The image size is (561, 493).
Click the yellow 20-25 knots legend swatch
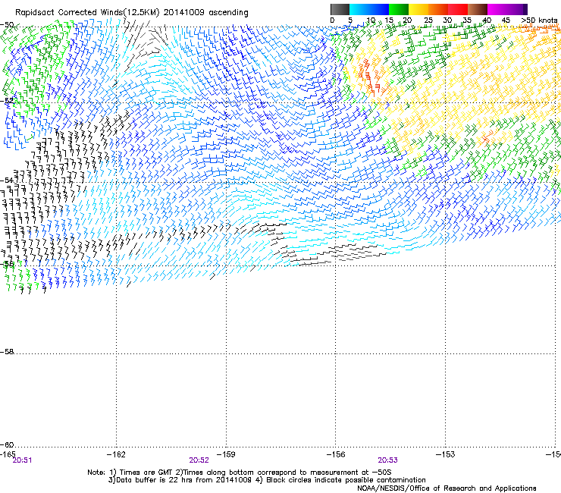pos(418,9)
